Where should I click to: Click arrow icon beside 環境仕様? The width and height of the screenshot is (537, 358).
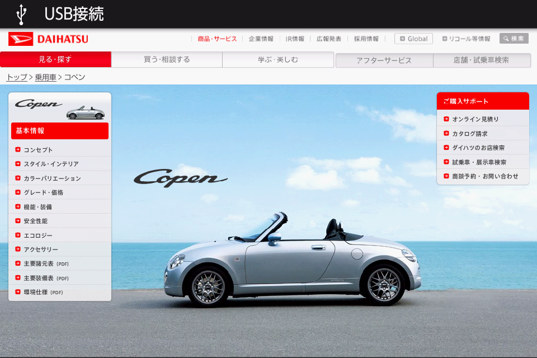tap(18, 292)
